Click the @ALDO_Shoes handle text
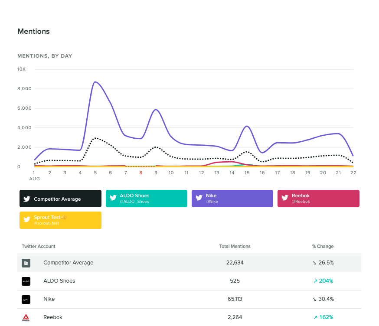Image resolution: width=379 pixels, height=326 pixels. coord(134,202)
